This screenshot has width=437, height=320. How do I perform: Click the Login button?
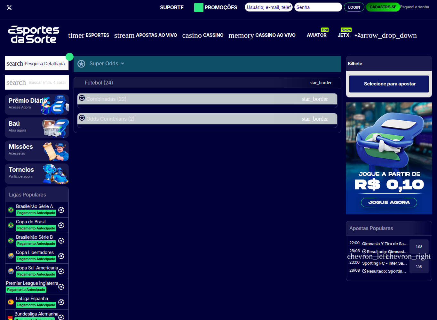click(354, 7)
